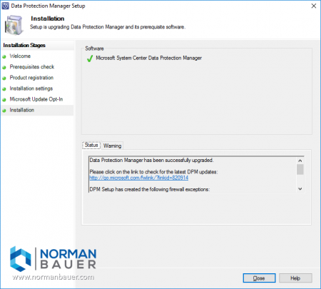Click the status box scroll up arrow
The image size is (321, 289).
300,161
